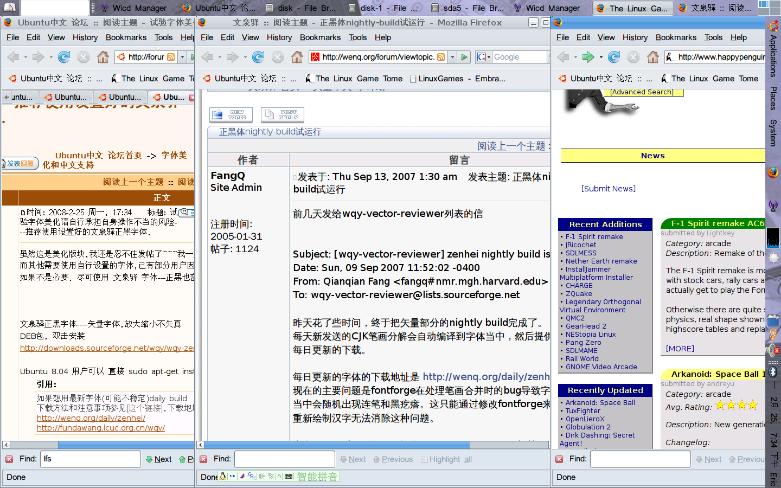Click Home icon in middle Firefox window
This screenshot has height=488, width=781.
(x=297, y=57)
